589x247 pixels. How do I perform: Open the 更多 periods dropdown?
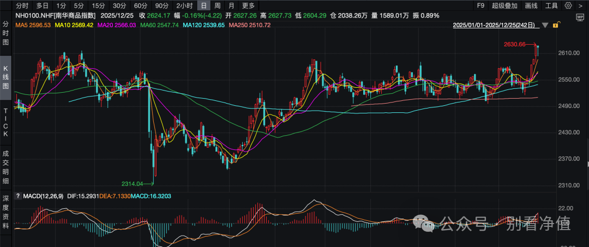(x=248, y=5)
